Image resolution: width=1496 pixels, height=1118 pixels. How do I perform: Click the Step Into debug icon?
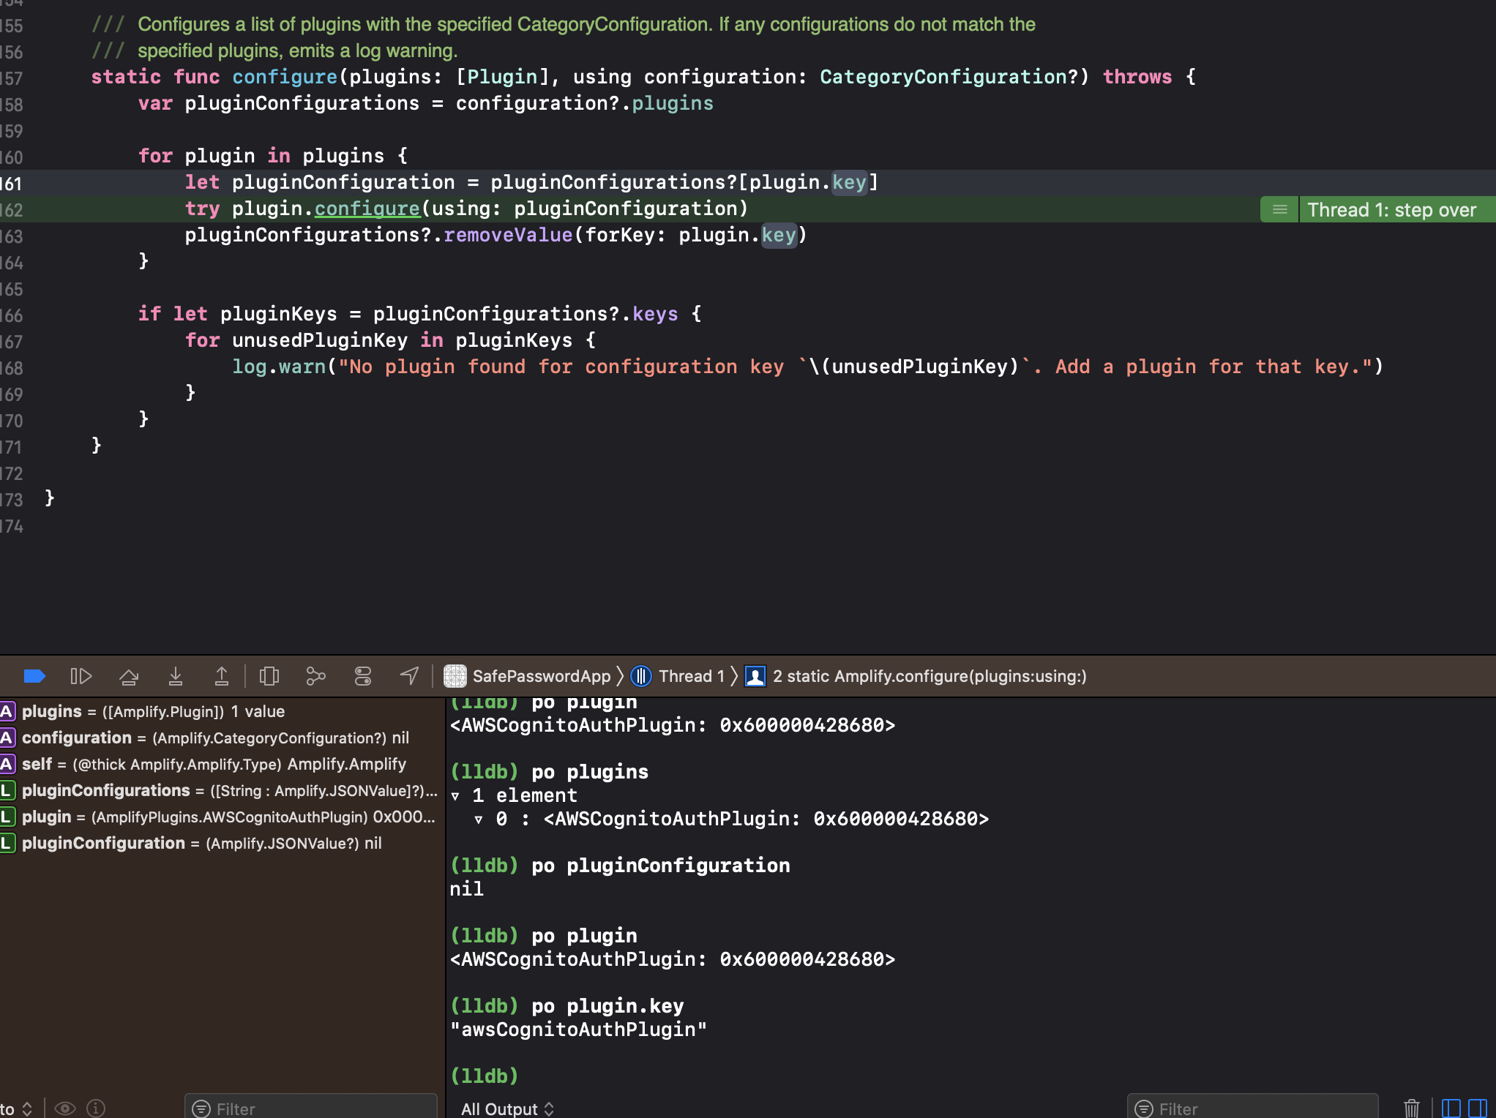pos(176,676)
